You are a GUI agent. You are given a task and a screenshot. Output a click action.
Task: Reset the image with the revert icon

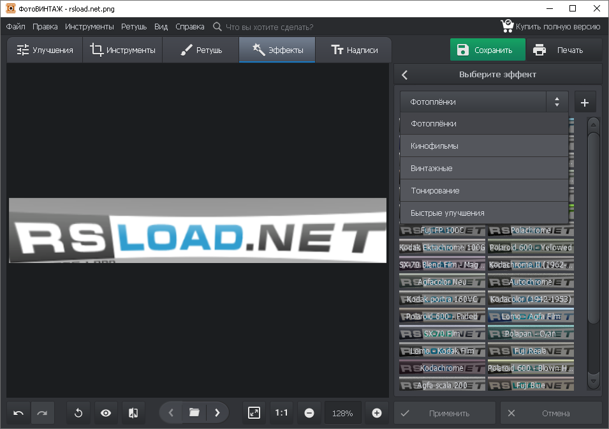coord(78,412)
